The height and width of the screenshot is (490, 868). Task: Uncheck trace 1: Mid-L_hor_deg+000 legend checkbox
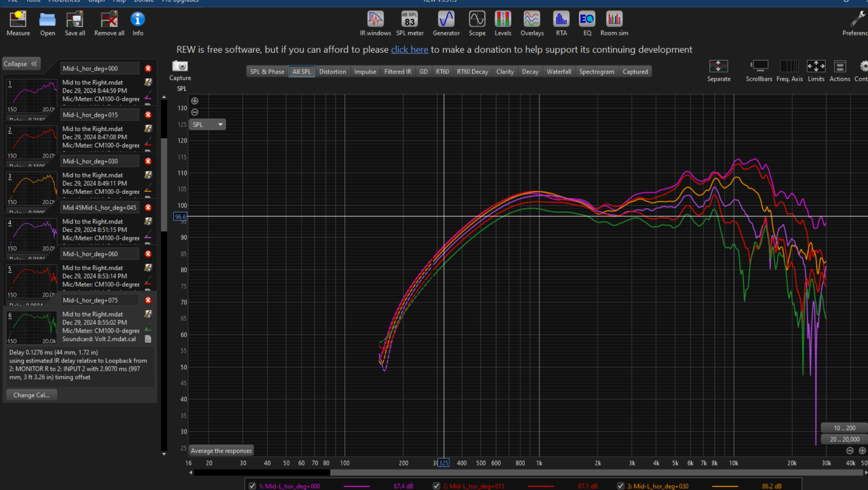coord(252,486)
